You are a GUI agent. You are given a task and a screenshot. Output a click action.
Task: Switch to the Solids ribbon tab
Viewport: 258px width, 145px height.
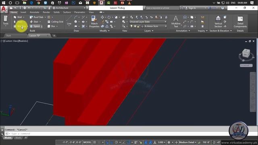click(56, 12)
